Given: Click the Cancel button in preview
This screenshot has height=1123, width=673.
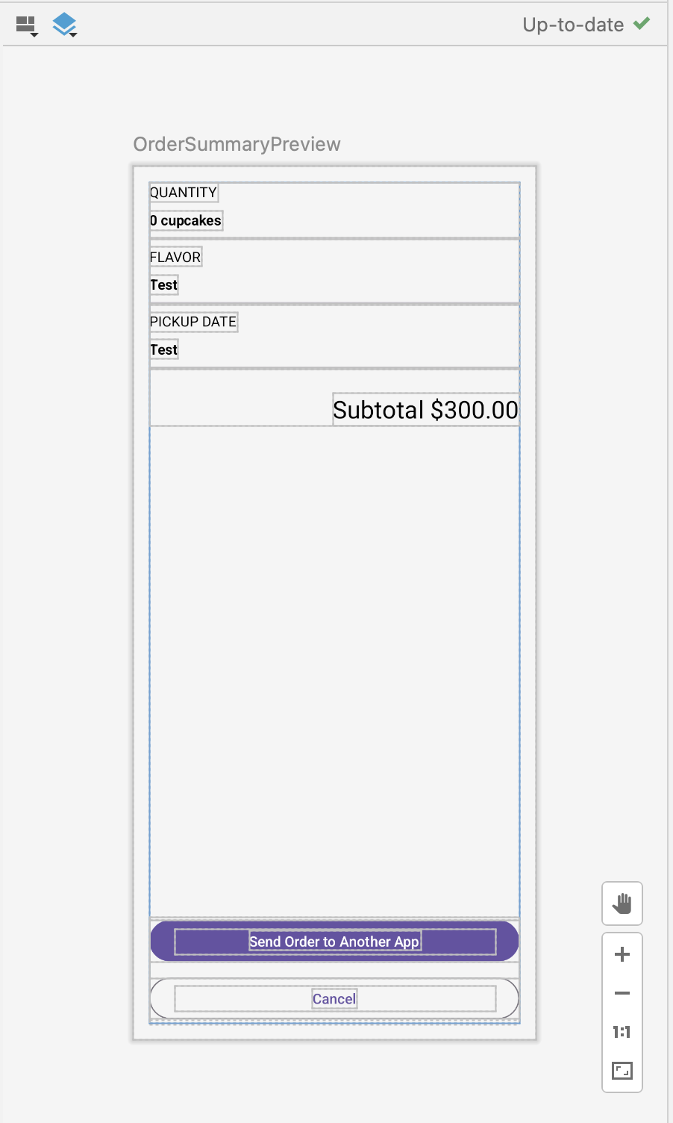Looking at the screenshot, I should [x=334, y=999].
